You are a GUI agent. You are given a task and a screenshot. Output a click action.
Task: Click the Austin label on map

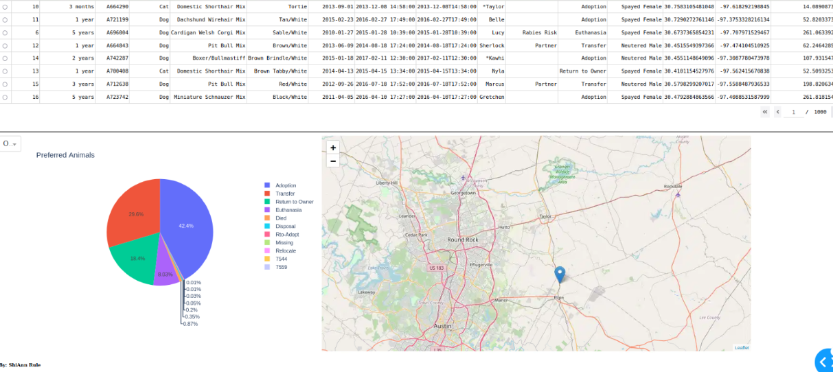click(442, 326)
